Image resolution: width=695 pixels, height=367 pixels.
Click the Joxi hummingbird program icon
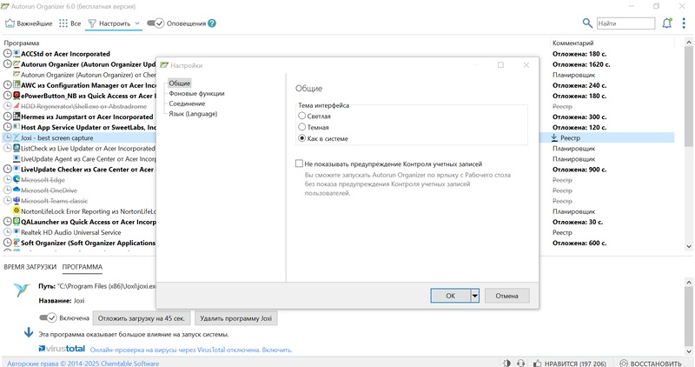[23, 291]
